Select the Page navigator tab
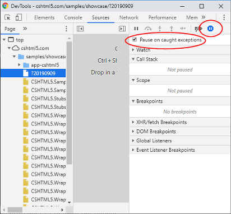 [x=10, y=29]
